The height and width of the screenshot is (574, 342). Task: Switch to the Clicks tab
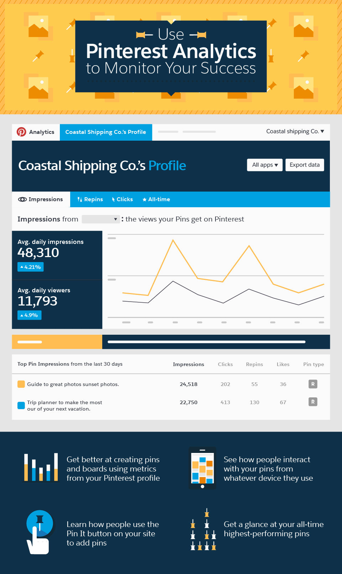(122, 199)
